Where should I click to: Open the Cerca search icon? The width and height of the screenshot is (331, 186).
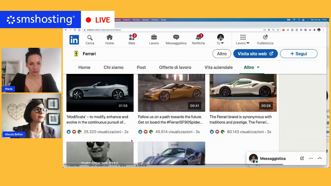pyautogui.click(x=90, y=38)
